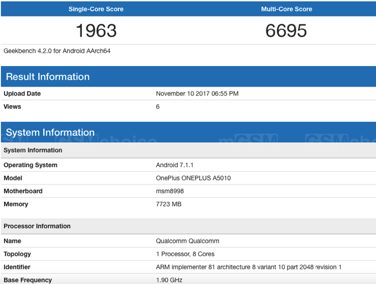
Task: Click the Base Frequency label
Action: tap(27, 280)
